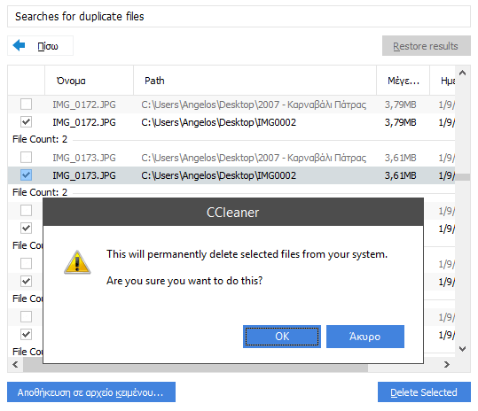Click the yellow warning triangle icon

pos(77,262)
